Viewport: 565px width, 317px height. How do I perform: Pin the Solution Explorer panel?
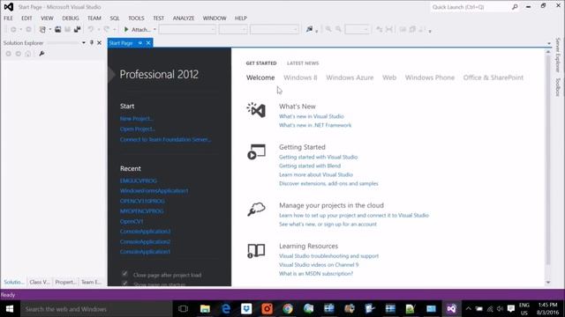92,43
